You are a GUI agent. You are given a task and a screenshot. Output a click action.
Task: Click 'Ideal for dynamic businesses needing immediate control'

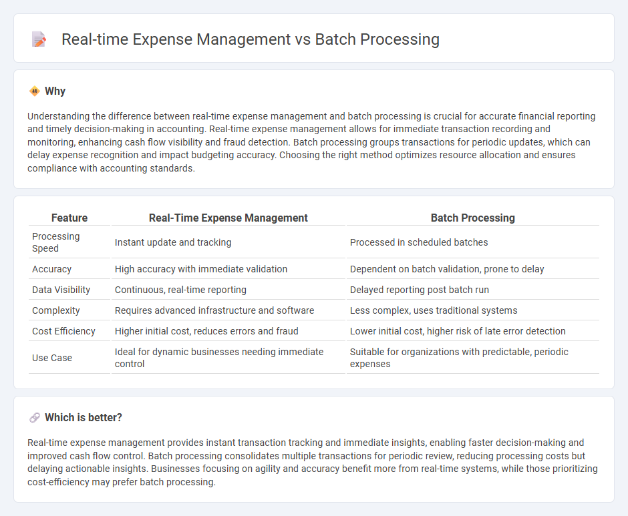click(219, 358)
